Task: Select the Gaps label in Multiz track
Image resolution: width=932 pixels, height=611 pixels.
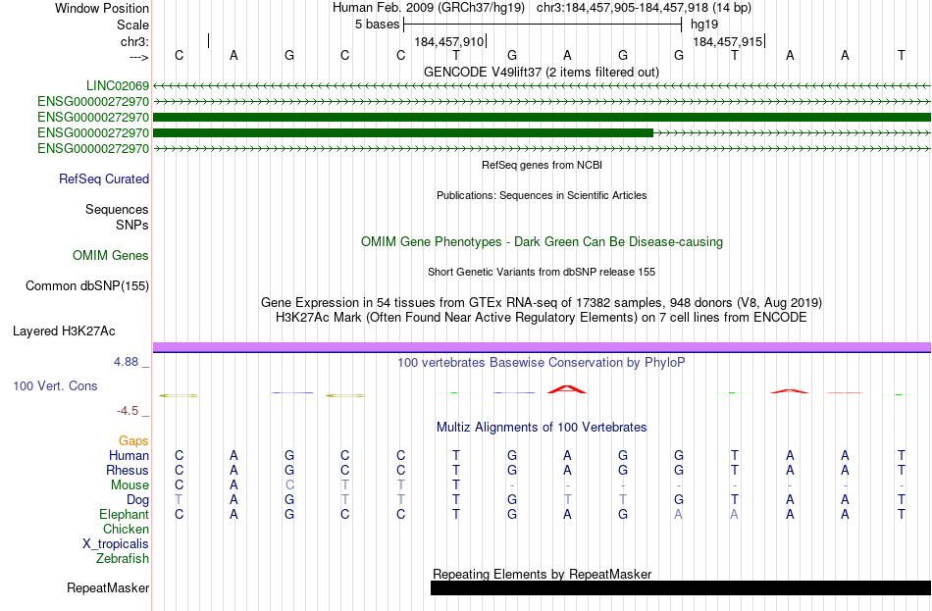Action: click(x=133, y=441)
